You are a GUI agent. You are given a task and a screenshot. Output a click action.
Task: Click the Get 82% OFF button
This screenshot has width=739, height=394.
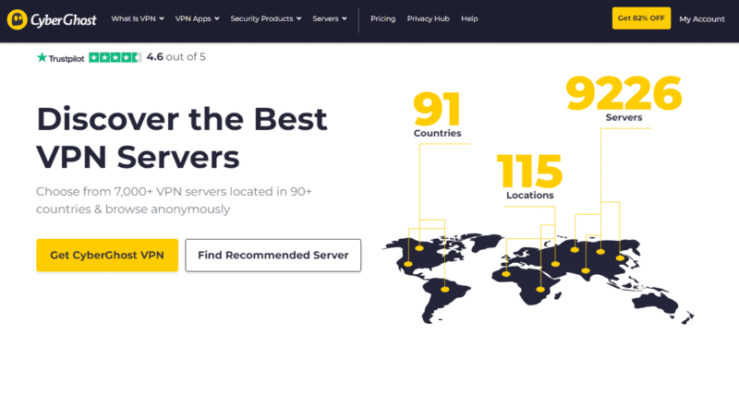pos(641,18)
